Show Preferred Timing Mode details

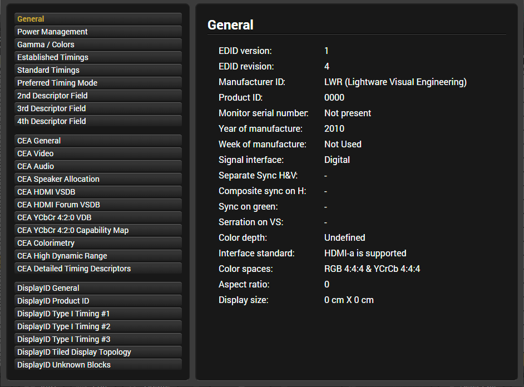(x=98, y=83)
